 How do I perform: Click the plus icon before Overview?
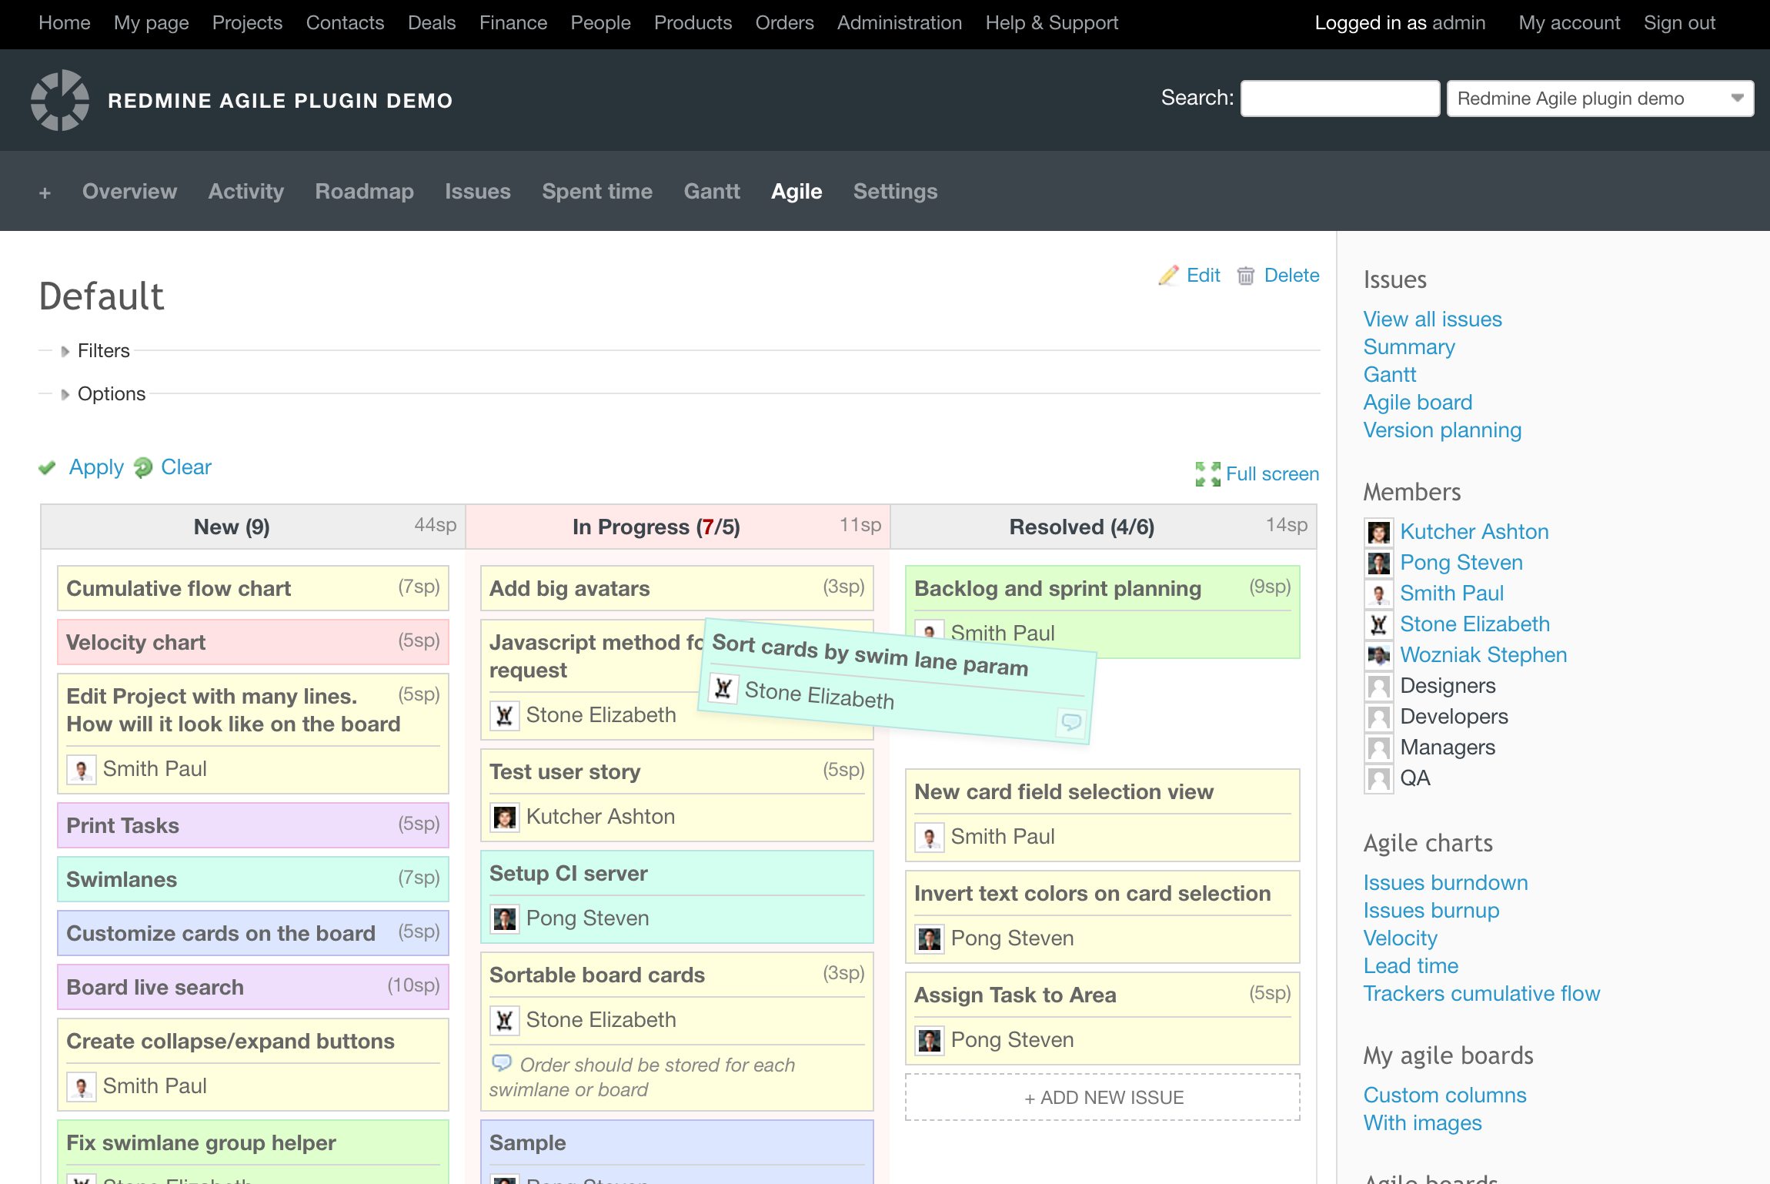point(45,192)
